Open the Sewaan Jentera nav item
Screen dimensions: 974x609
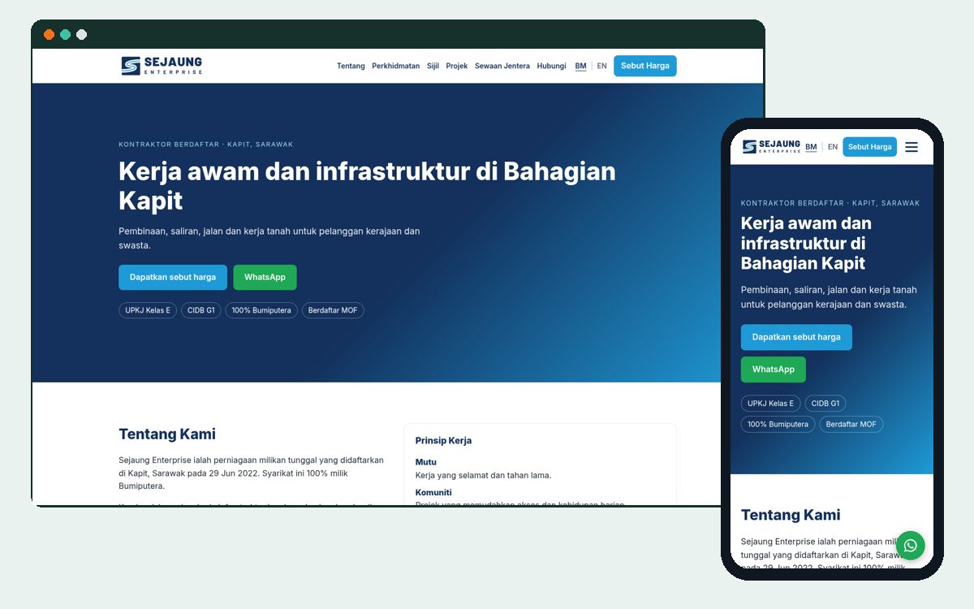coord(502,66)
